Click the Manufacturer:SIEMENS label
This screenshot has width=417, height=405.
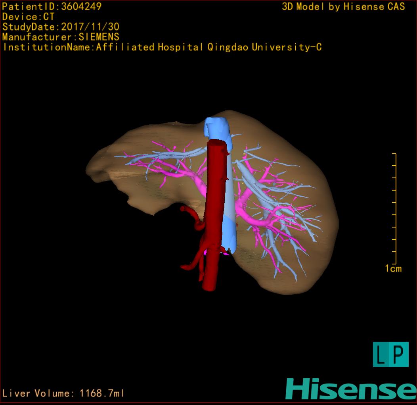(61, 37)
